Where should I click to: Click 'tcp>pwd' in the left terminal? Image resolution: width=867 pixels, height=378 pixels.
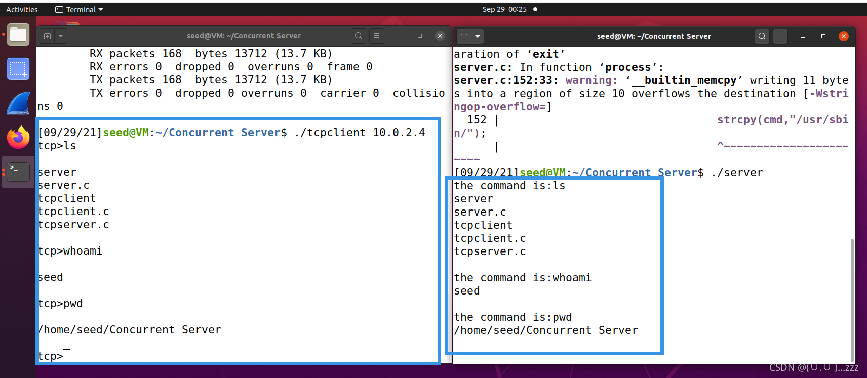pos(60,304)
